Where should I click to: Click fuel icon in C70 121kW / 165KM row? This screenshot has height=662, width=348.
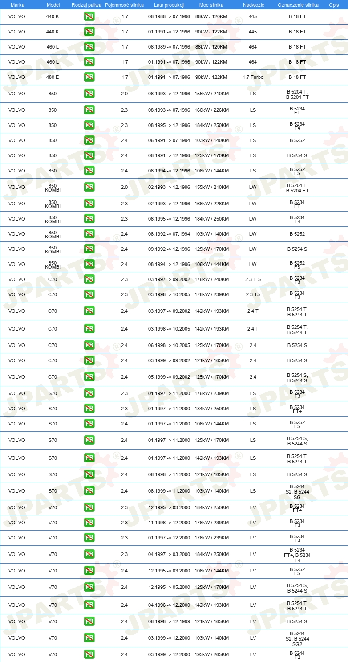tap(89, 360)
